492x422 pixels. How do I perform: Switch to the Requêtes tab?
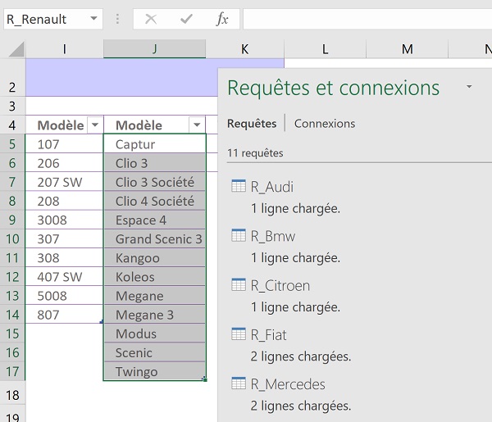pyautogui.click(x=252, y=124)
